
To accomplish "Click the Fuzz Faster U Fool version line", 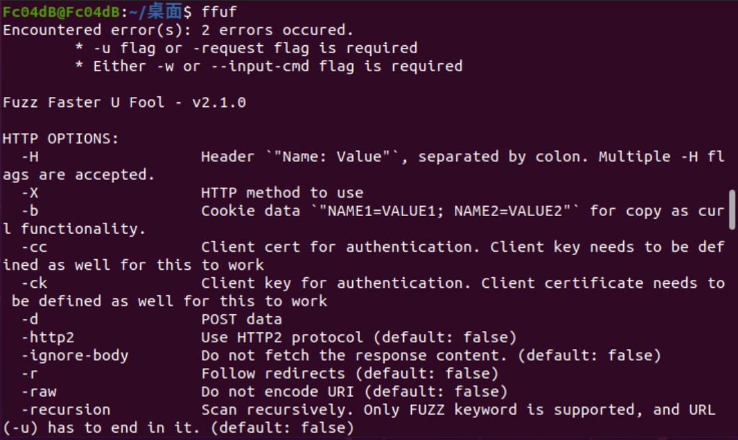I will pyautogui.click(x=124, y=103).
